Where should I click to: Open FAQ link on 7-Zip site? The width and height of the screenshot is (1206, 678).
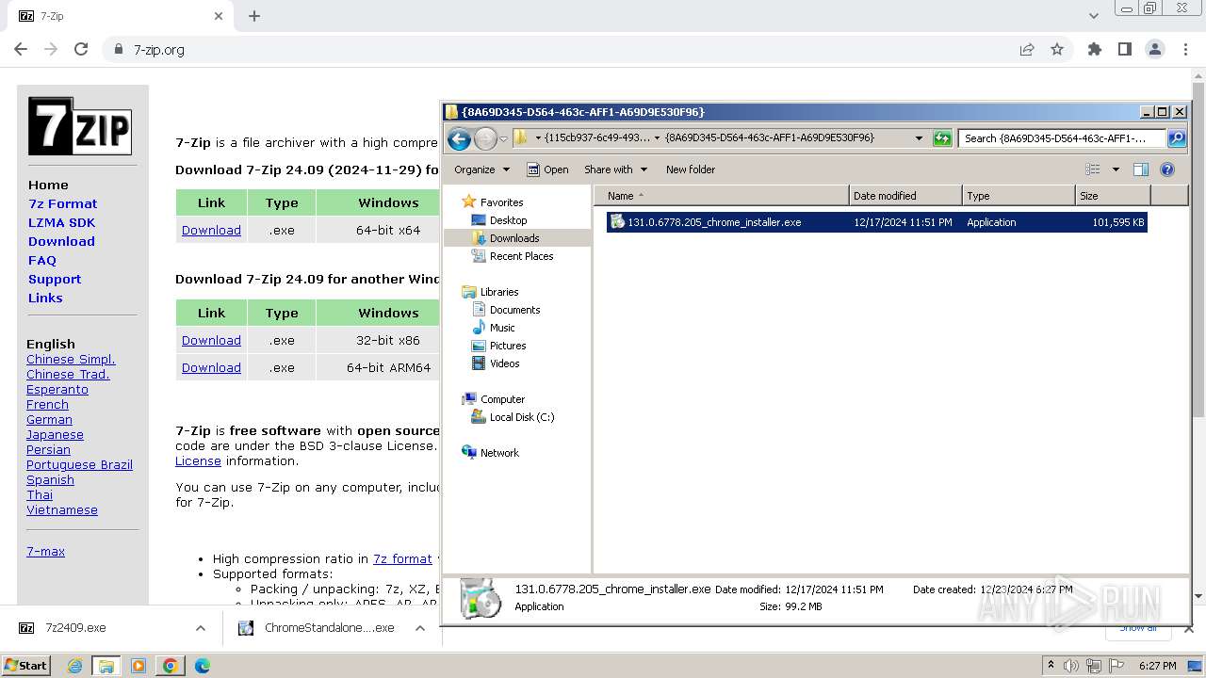pos(42,260)
